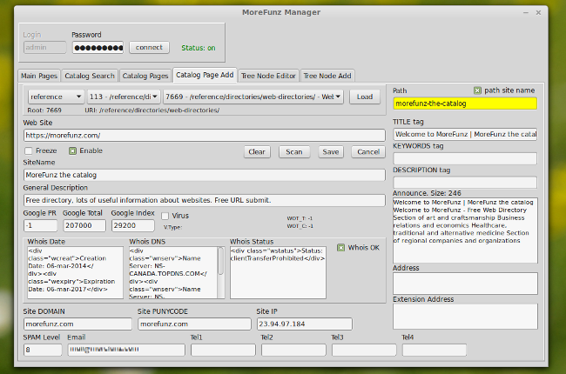Switch to the Tree Node Add tab
Image resolution: width=566 pixels, height=374 pixels.
[x=327, y=76]
